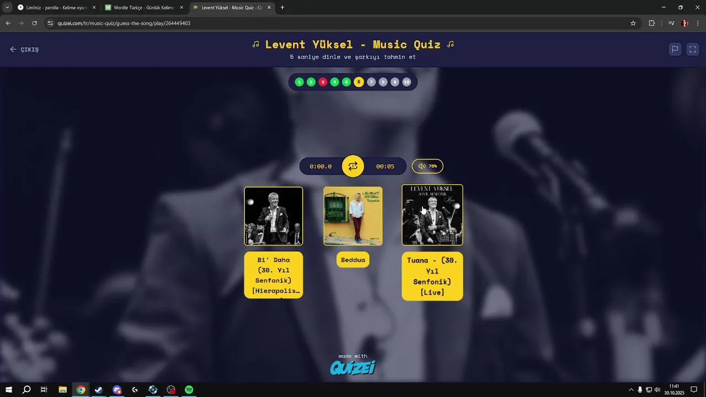
Task: Select the Tuana 30. Yıl Senfonik answer
Action: 432,276
